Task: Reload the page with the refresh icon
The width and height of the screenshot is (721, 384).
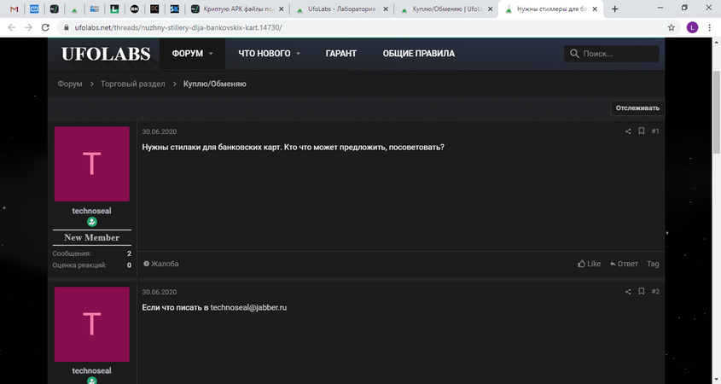Action: click(x=48, y=27)
